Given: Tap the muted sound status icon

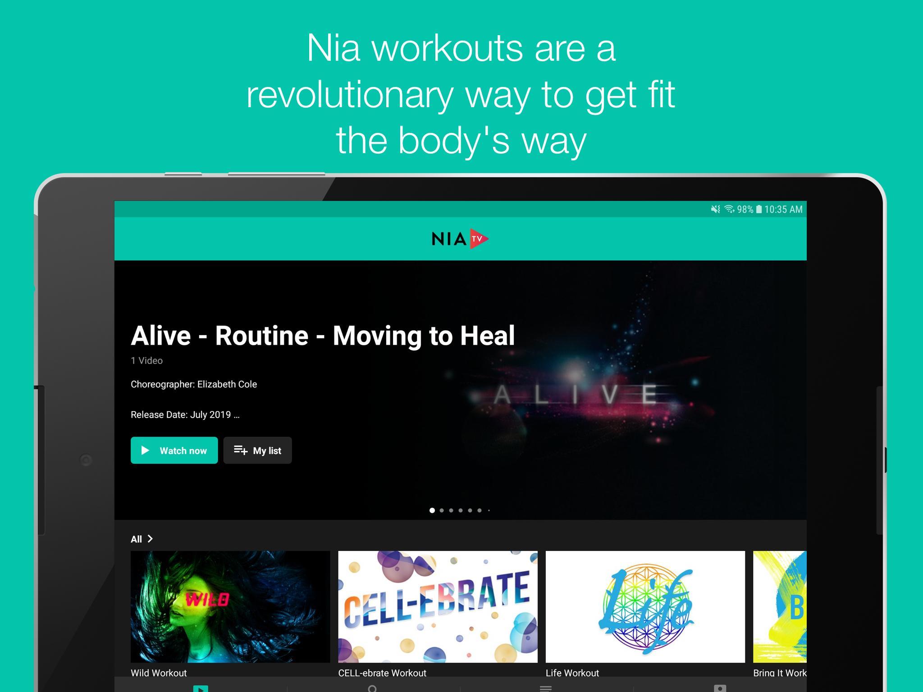Looking at the screenshot, I should point(715,209).
